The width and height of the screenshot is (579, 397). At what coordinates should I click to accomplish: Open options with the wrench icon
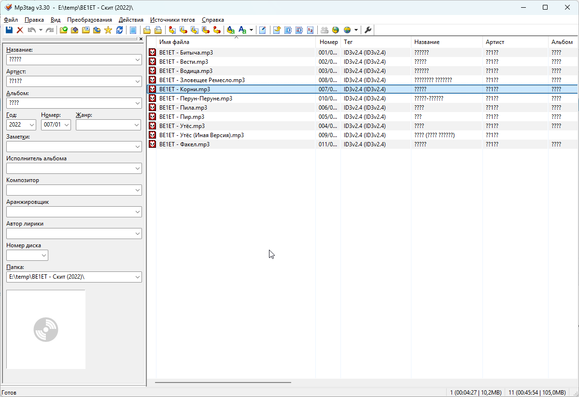(367, 30)
